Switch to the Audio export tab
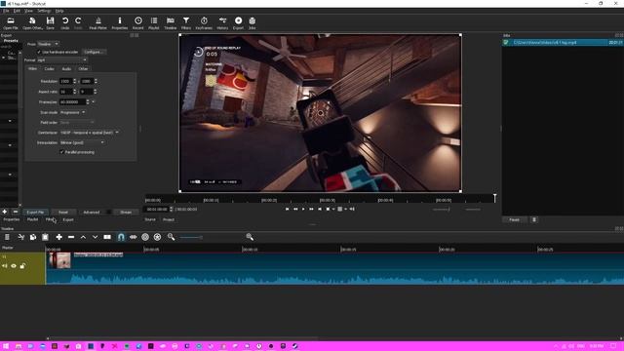The image size is (624, 351). tap(66, 69)
